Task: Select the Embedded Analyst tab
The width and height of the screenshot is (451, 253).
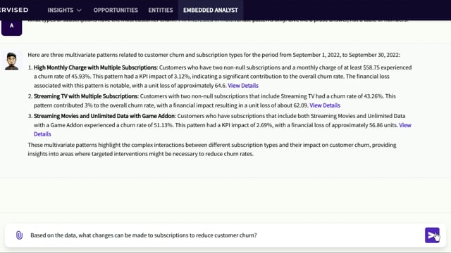Action: click(211, 10)
